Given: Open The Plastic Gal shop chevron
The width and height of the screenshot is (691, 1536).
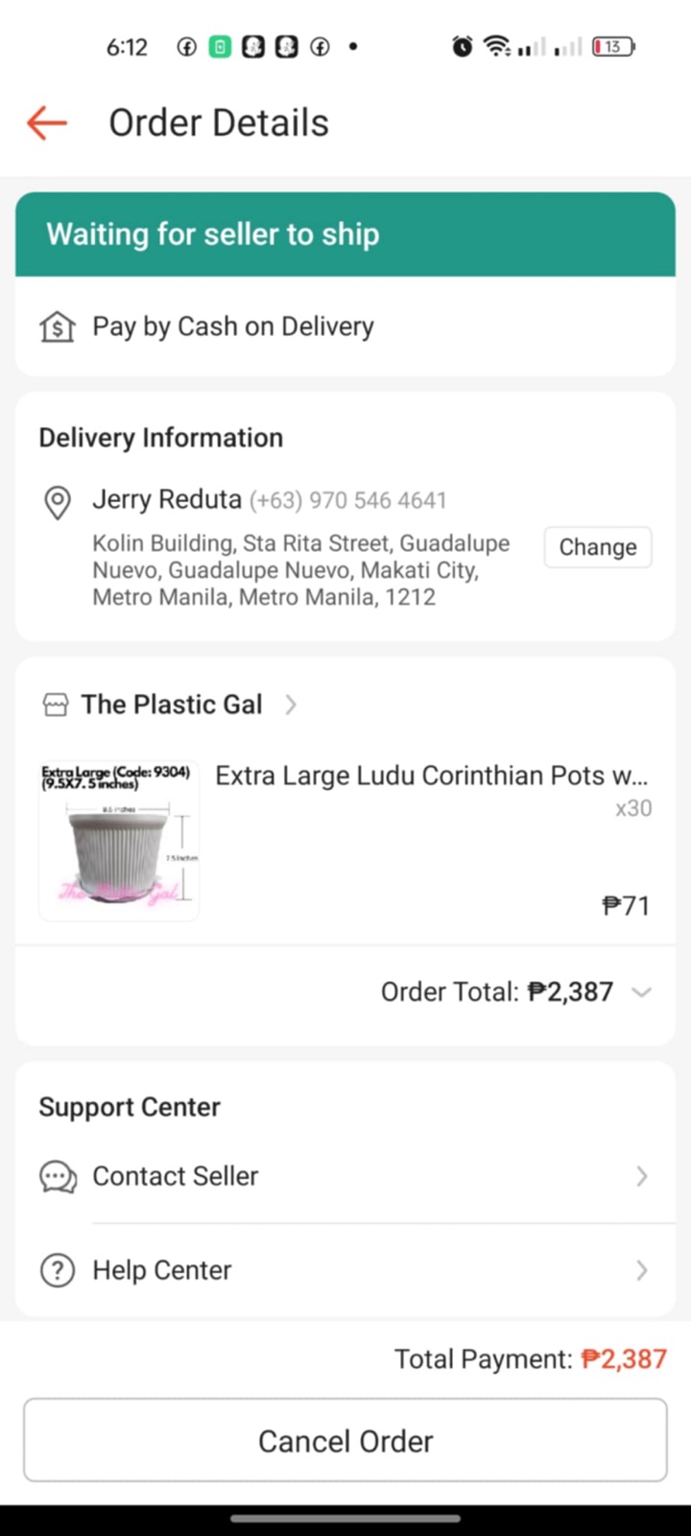Looking at the screenshot, I should [291, 706].
